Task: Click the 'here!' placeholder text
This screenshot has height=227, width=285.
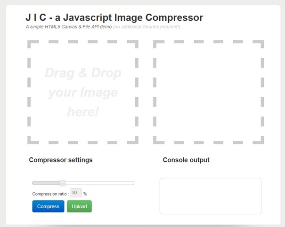Action: point(83,112)
